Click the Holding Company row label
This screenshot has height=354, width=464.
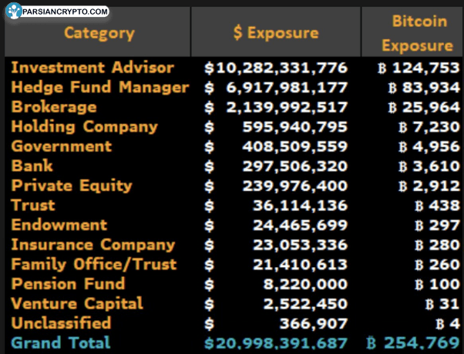point(85,126)
